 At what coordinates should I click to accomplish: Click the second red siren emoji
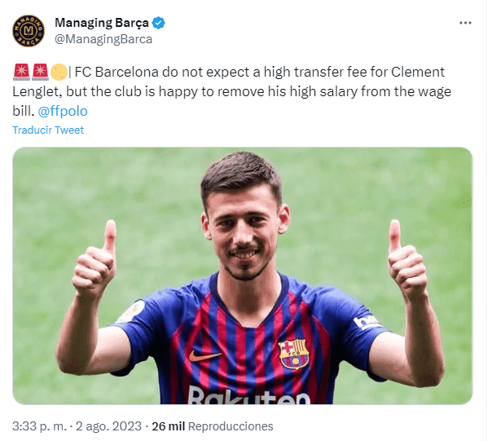(39, 72)
